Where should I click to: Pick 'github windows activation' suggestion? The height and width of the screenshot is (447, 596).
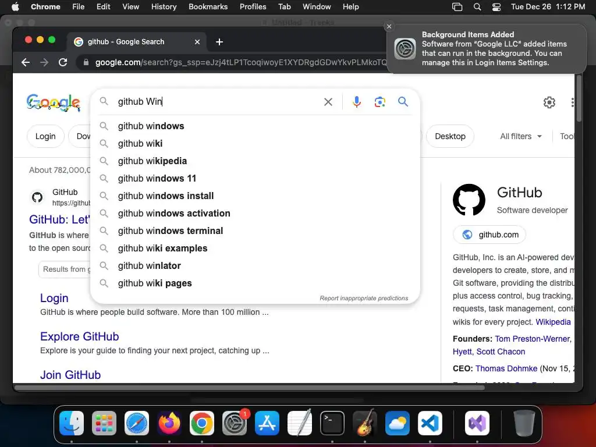[255, 213]
